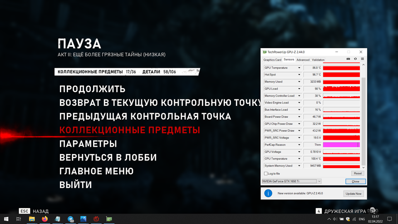Open the PerfCap Reason sensor dropdown
Screen dimensions: 398x224
pyautogui.click(x=299, y=145)
